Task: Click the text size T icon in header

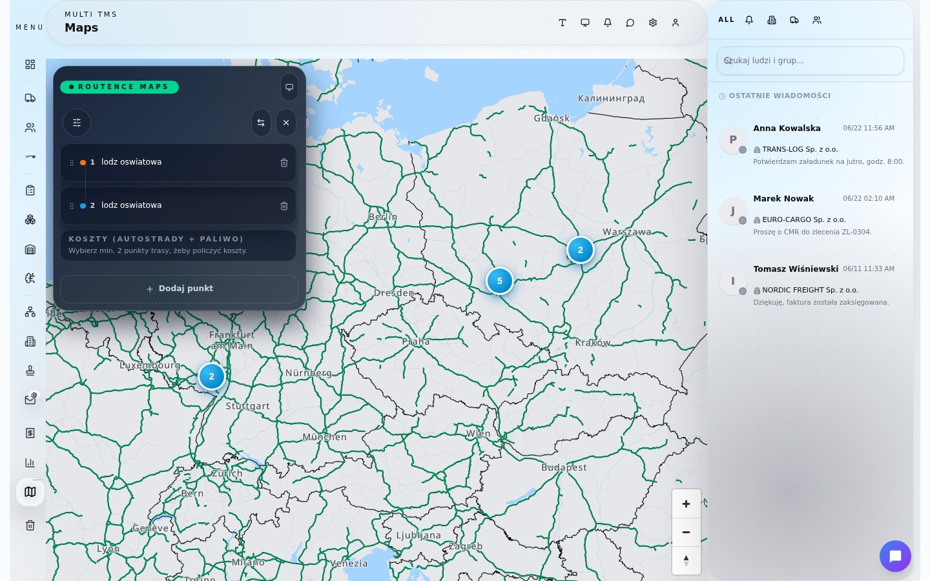Action: [563, 23]
